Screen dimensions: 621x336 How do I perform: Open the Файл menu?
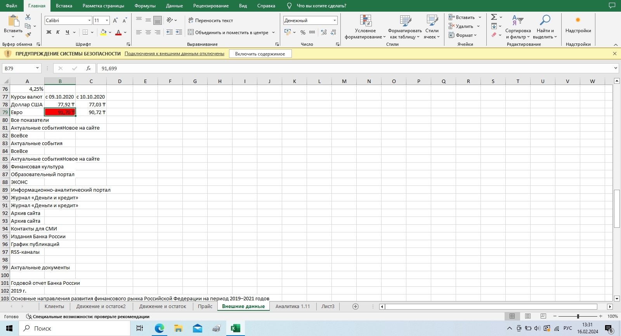(11, 6)
